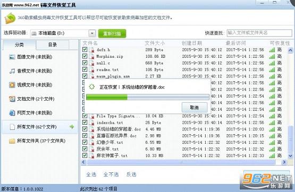Image resolution: width=295 pixels, height=192 pixels.
Task: Sort by 可恢复性 column header
Action: pos(280,43)
